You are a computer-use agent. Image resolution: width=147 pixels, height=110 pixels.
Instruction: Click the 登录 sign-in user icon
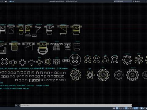pyautogui.click(x=136, y=1)
